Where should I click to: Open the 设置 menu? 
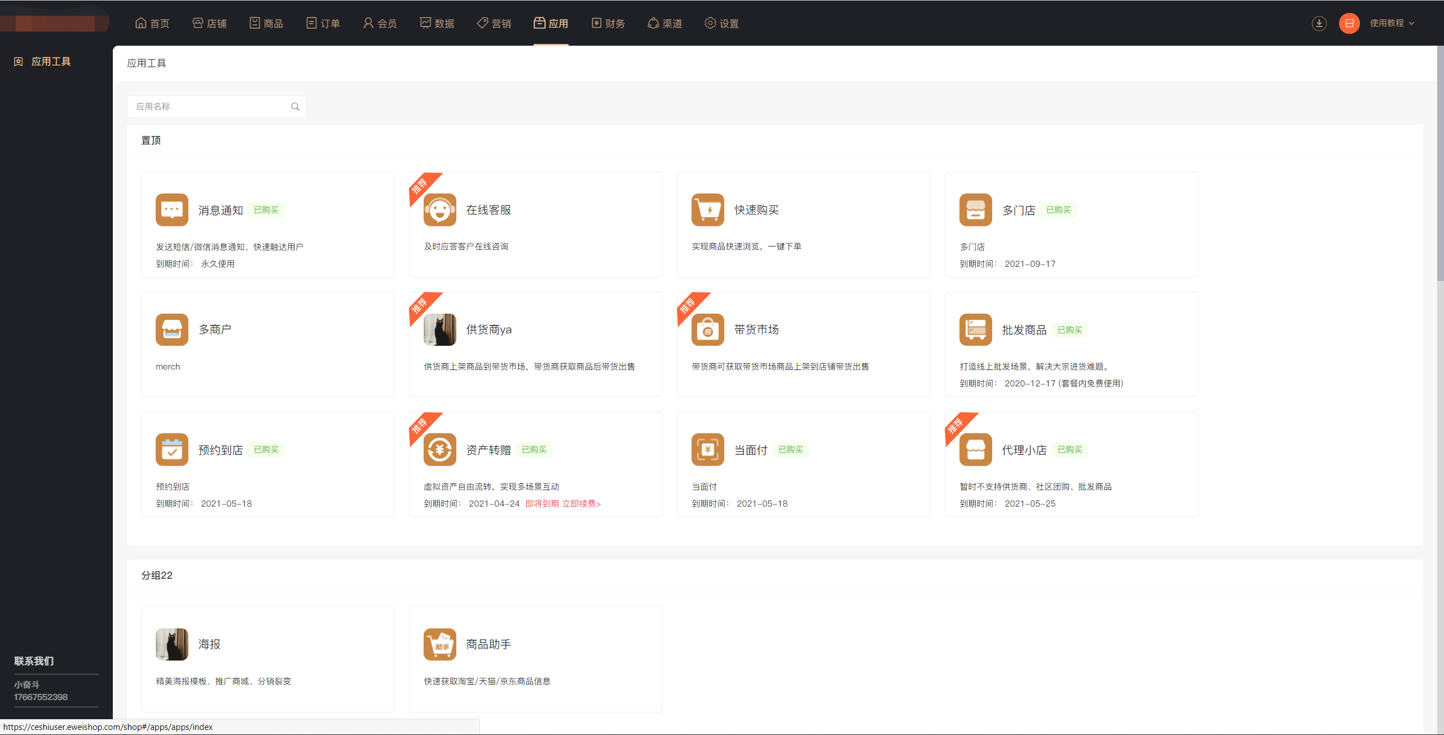[722, 23]
